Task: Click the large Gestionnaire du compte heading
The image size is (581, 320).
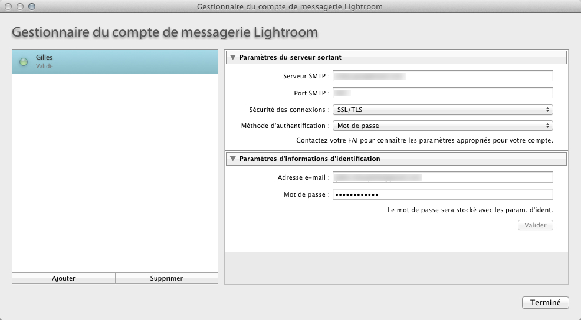Action: pos(165,32)
